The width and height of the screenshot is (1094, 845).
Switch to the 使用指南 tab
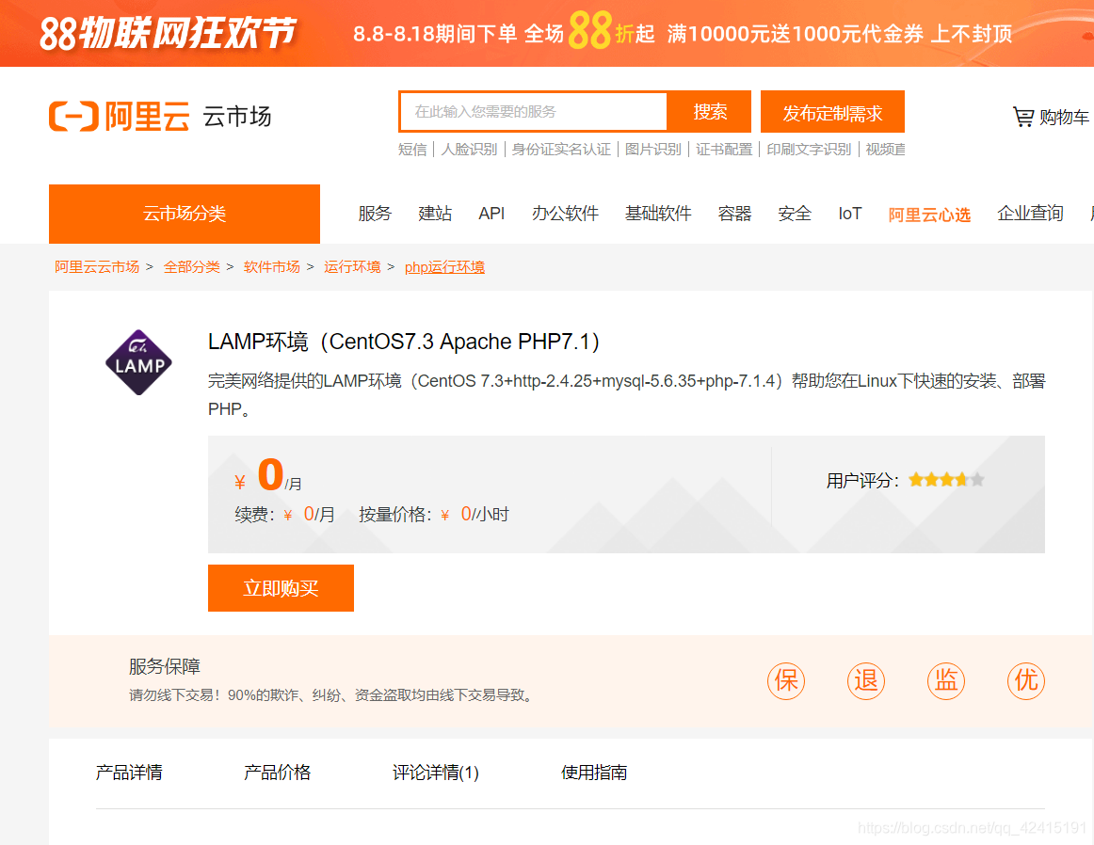pyautogui.click(x=594, y=773)
